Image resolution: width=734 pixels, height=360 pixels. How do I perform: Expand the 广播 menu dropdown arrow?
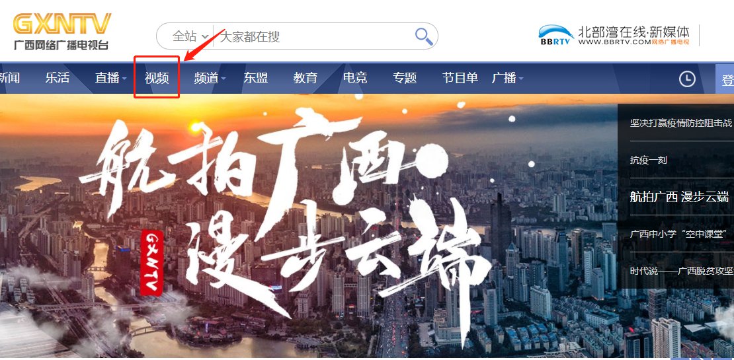(x=520, y=79)
